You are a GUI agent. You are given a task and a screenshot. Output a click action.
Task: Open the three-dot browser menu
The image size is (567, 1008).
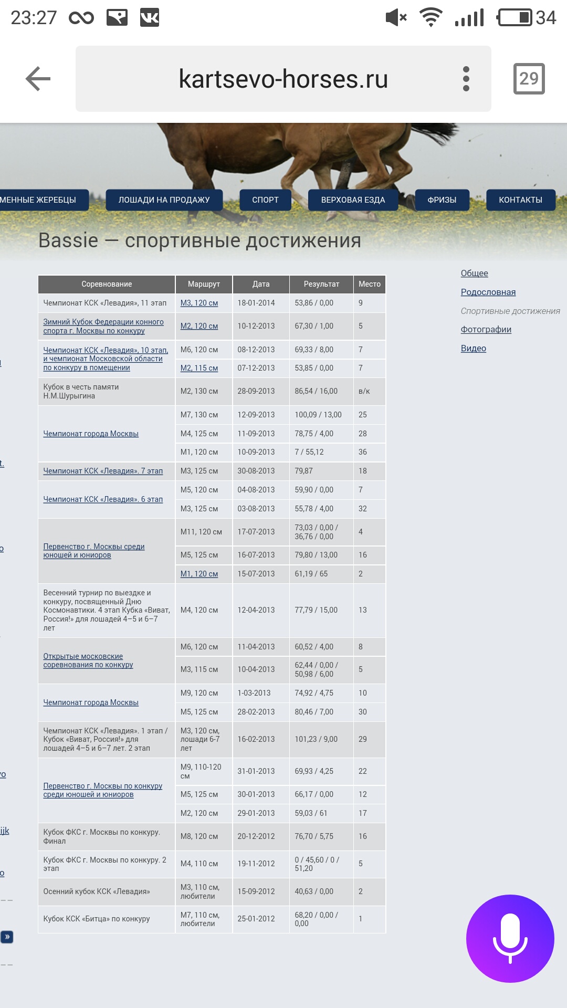pyautogui.click(x=466, y=79)
